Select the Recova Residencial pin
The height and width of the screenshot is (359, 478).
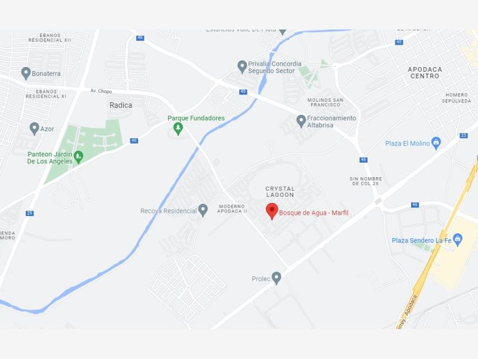pyautogui.click(x=203, y=211)
